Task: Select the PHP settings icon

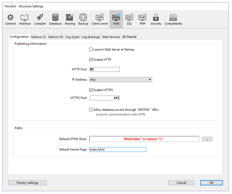Action: (143, 20)
